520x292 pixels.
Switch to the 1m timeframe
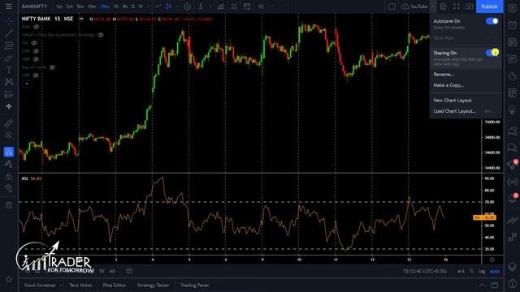[x=59, y=6]
